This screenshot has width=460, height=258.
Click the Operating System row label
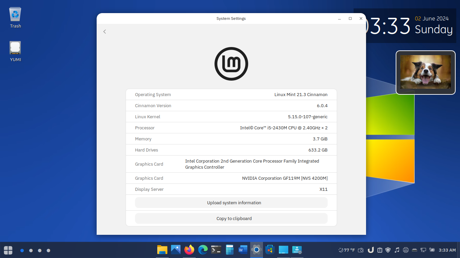click(x=153, y=95)
